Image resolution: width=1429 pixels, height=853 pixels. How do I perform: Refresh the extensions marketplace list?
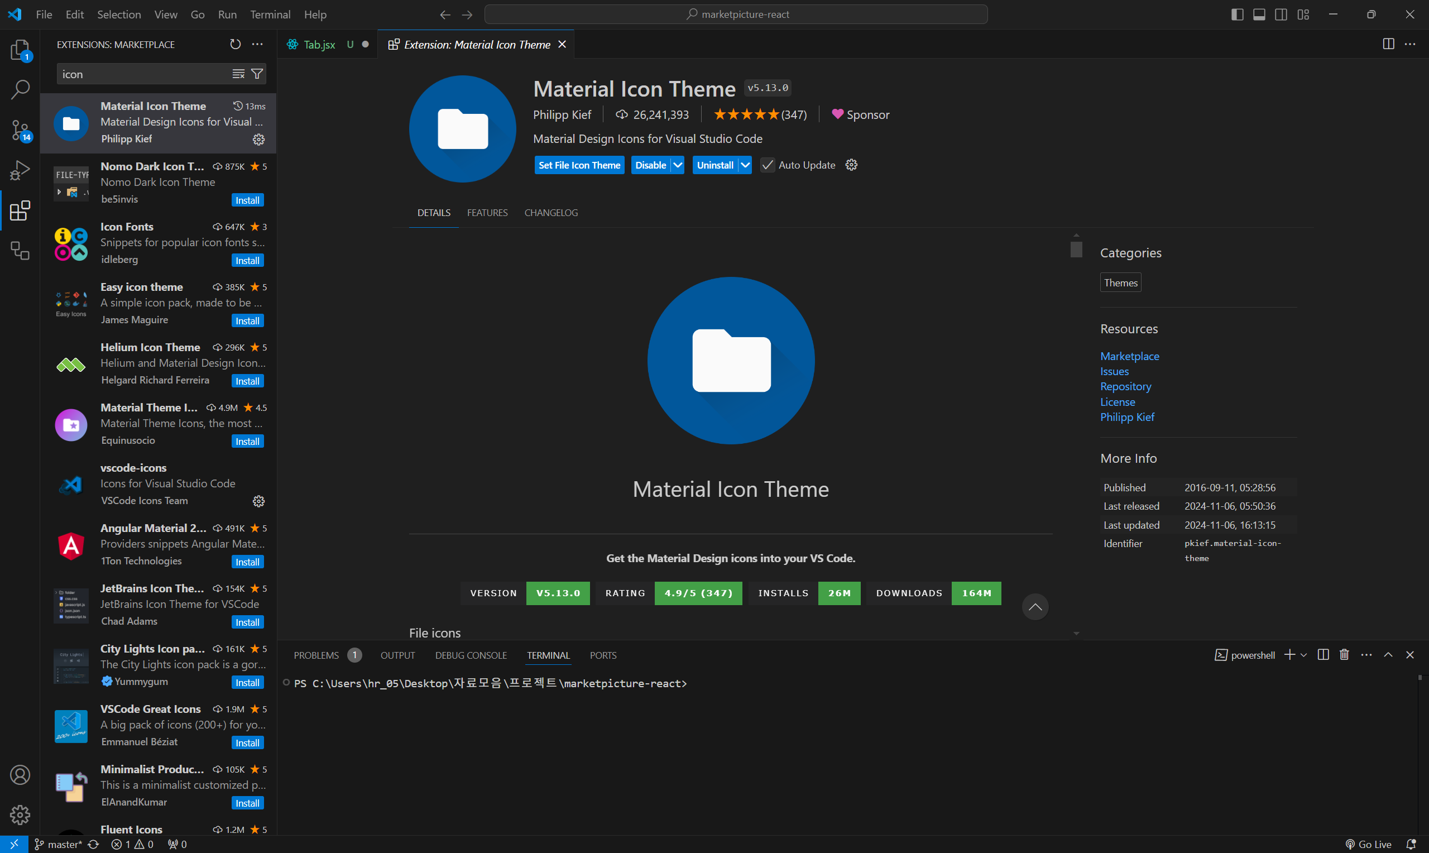[x=235, y=44]
